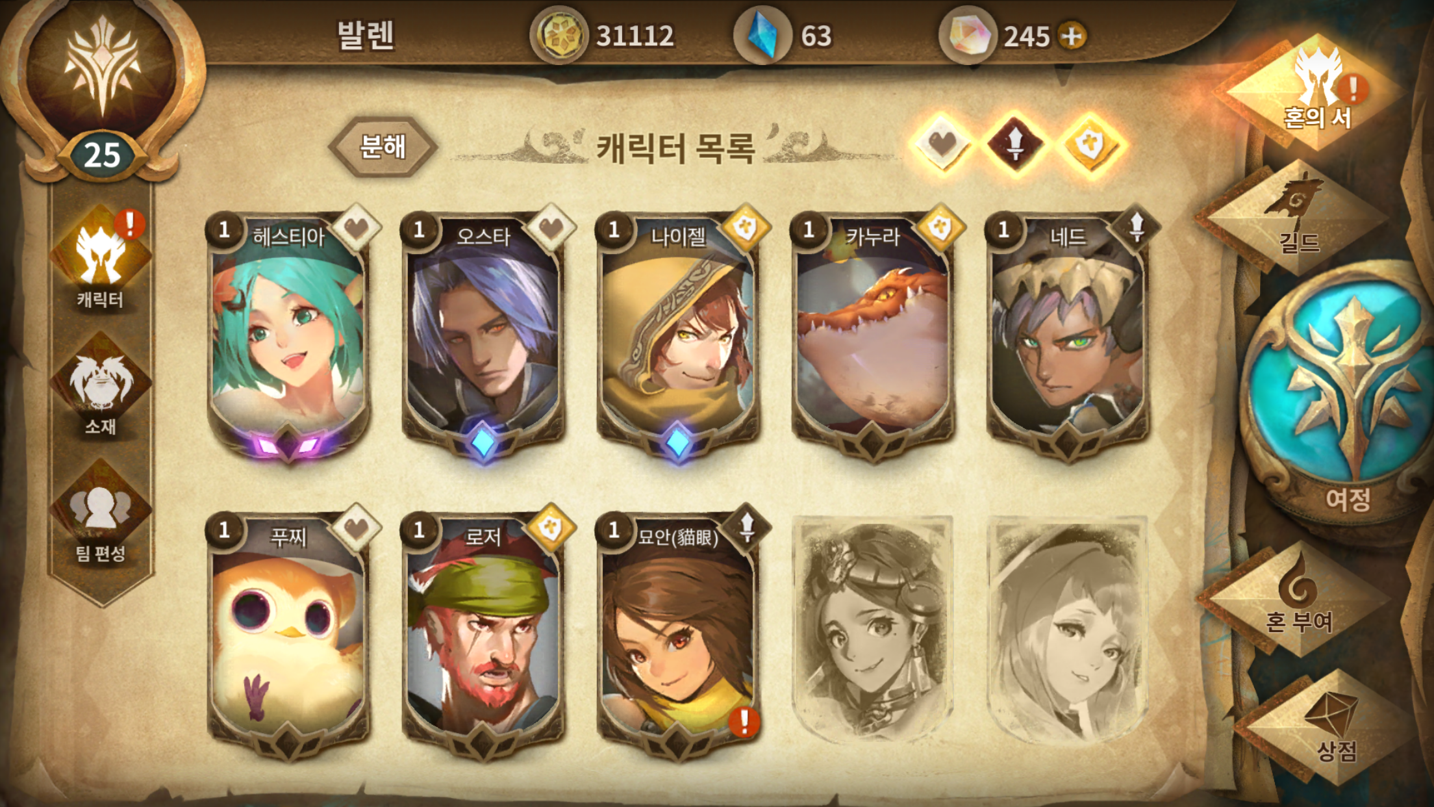Toggle the sword type filter
The image size is (1434, 807).
1015,143
